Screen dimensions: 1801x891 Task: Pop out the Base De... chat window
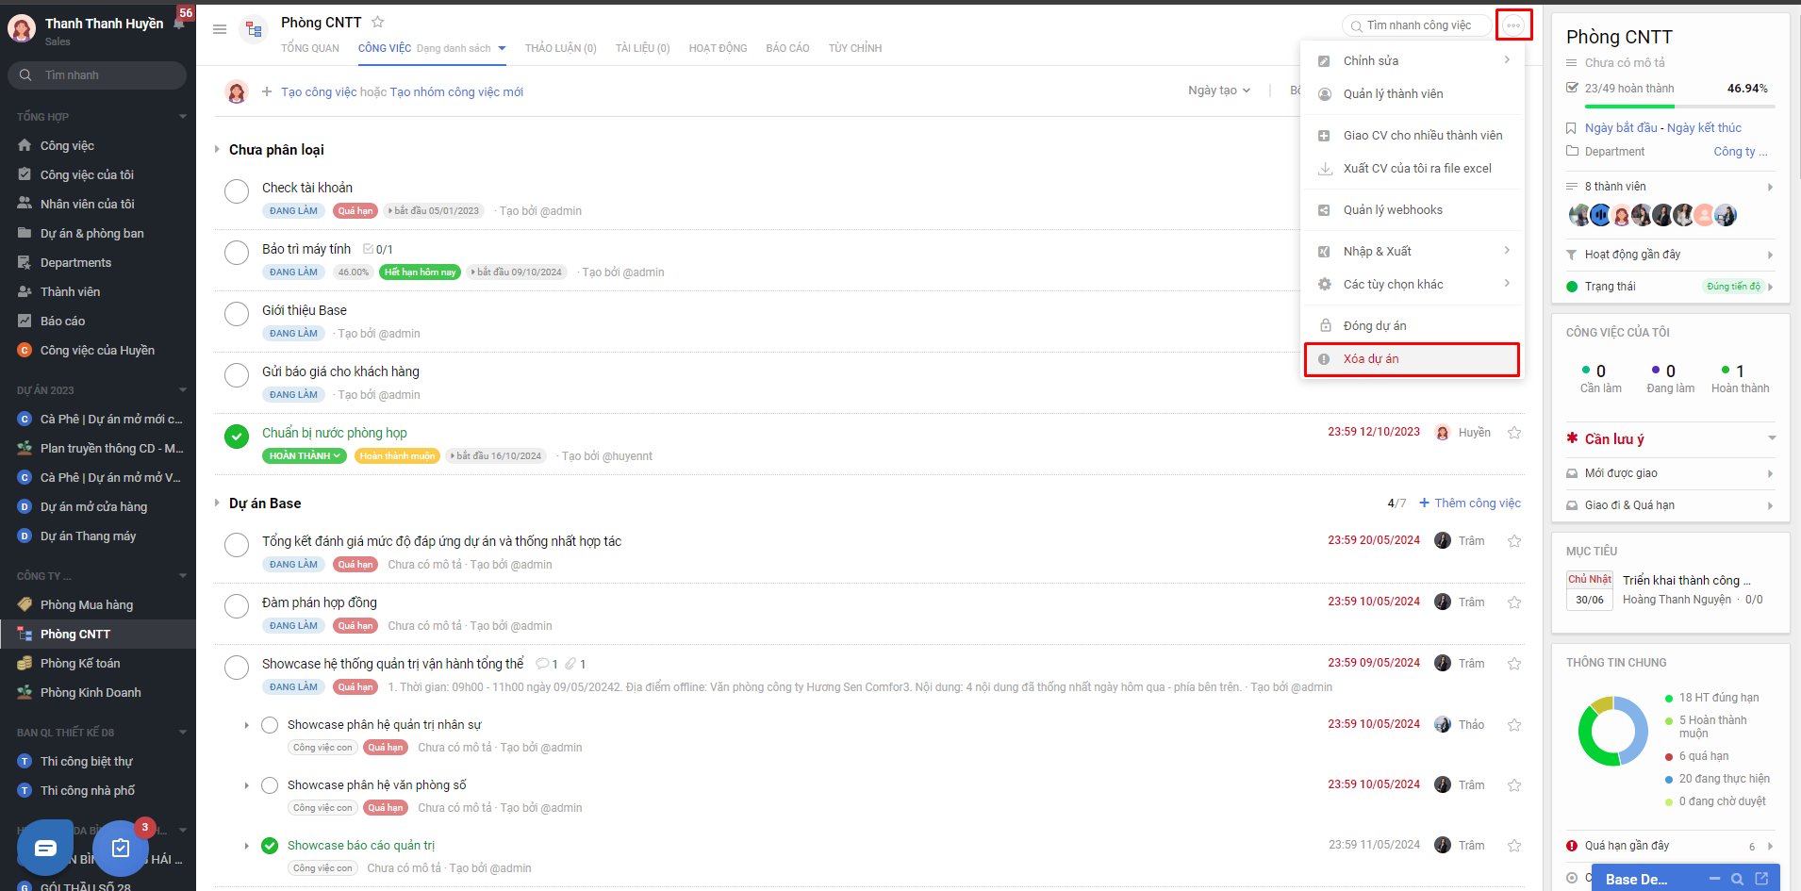click(x=1761, y=879)
